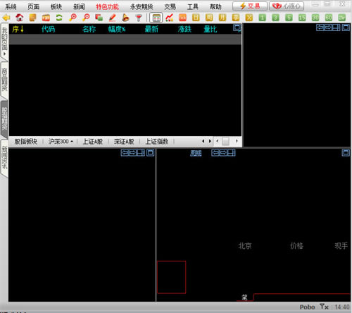The width and height of the screenshot is (352, 313).
Task: Select the 60-minute period icon
Action: tap(329, 18)
